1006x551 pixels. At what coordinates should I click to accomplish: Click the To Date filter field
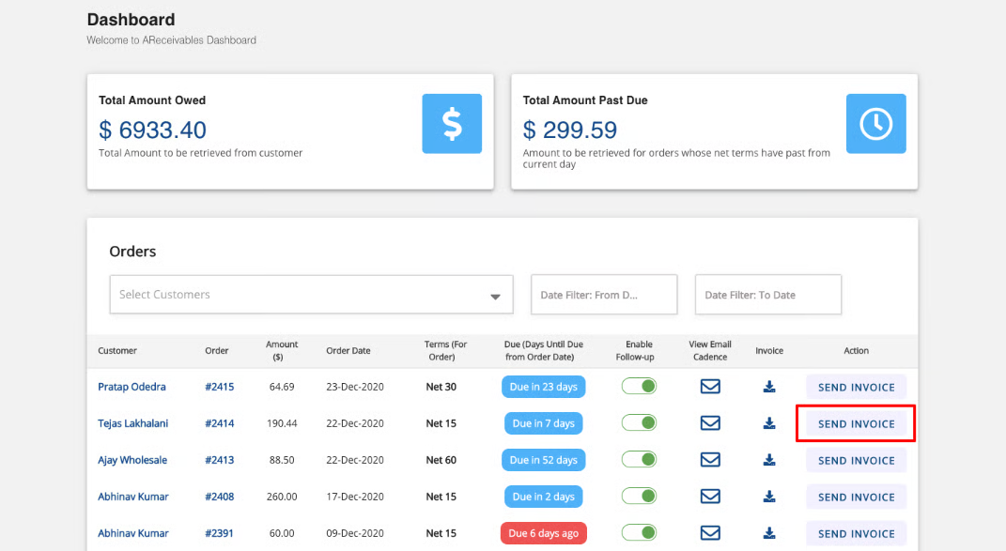coord(767,295)
